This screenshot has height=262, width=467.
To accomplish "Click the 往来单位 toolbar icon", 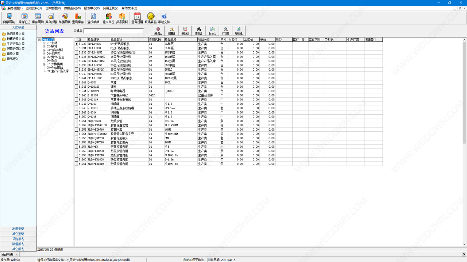I will point(109,18).
